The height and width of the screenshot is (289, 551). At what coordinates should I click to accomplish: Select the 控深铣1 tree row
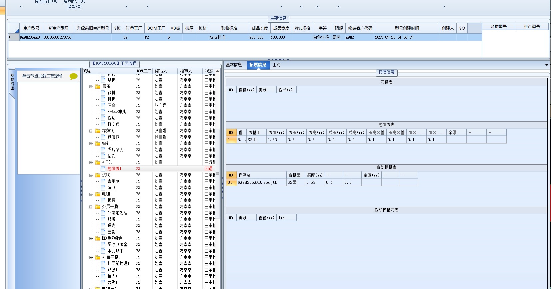(x=149, y=168)
